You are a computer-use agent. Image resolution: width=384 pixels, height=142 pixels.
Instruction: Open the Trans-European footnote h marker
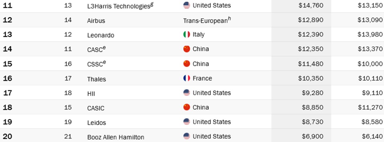230,19
